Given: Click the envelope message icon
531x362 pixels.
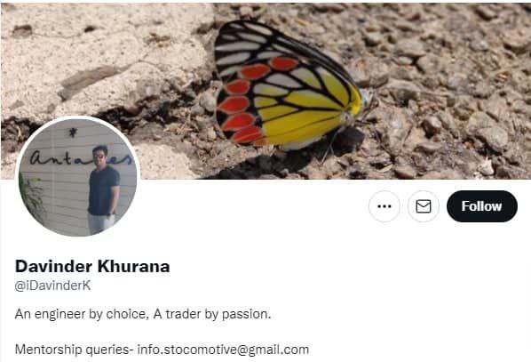Looking at the screenshot, I should (x=424, y=206).
